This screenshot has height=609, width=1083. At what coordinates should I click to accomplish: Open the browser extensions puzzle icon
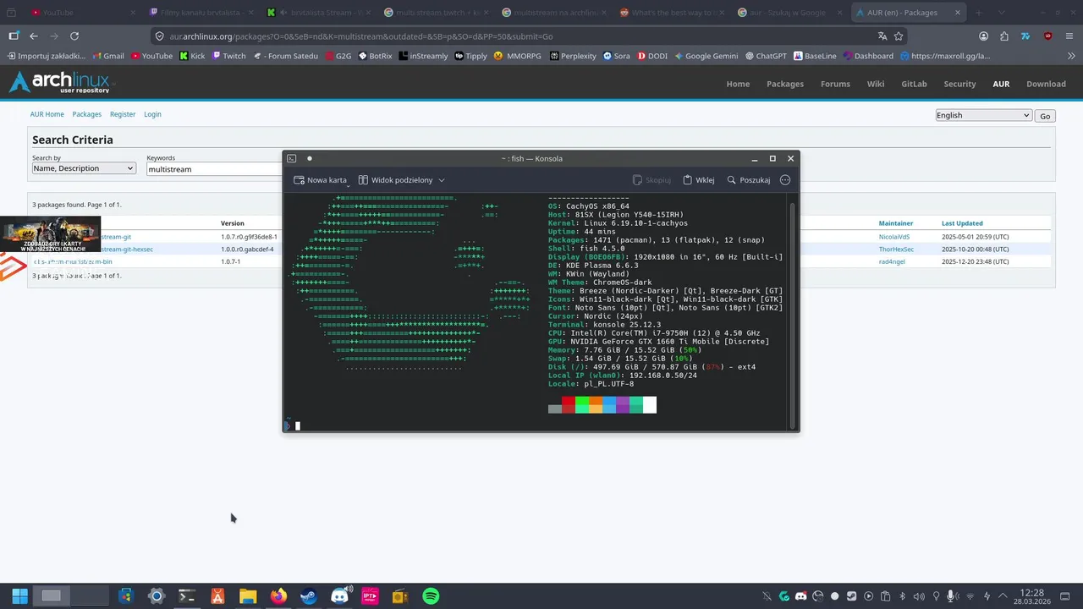pos(1004,36)
